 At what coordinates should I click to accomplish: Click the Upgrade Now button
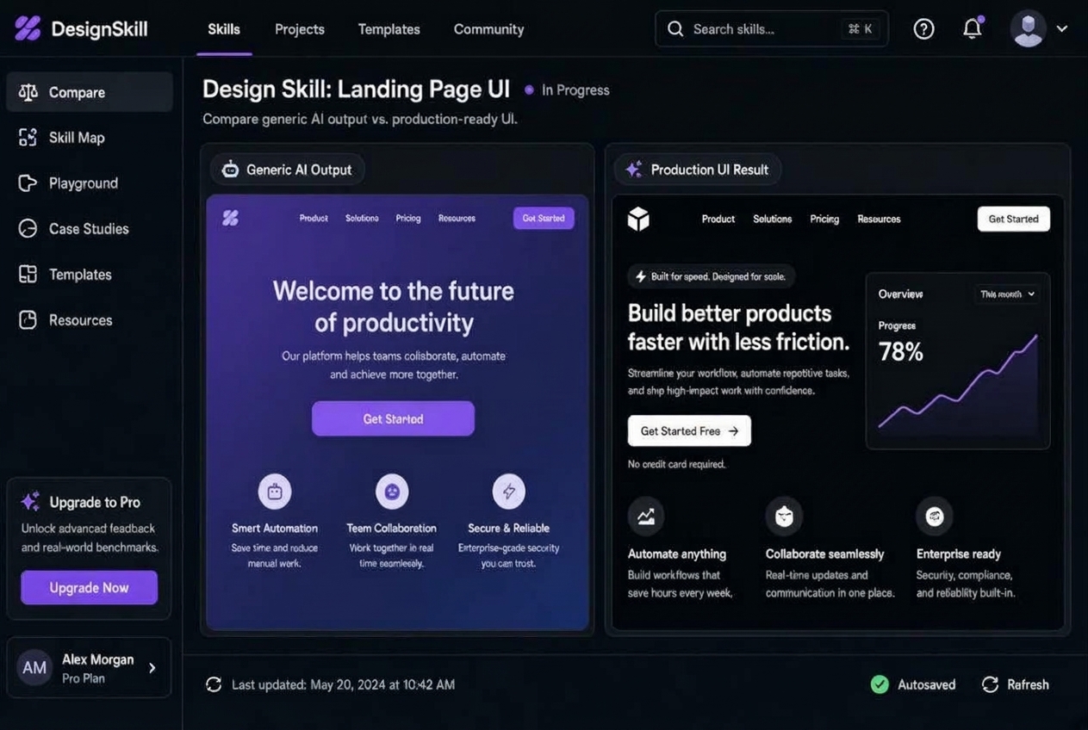tap(90, 587)
